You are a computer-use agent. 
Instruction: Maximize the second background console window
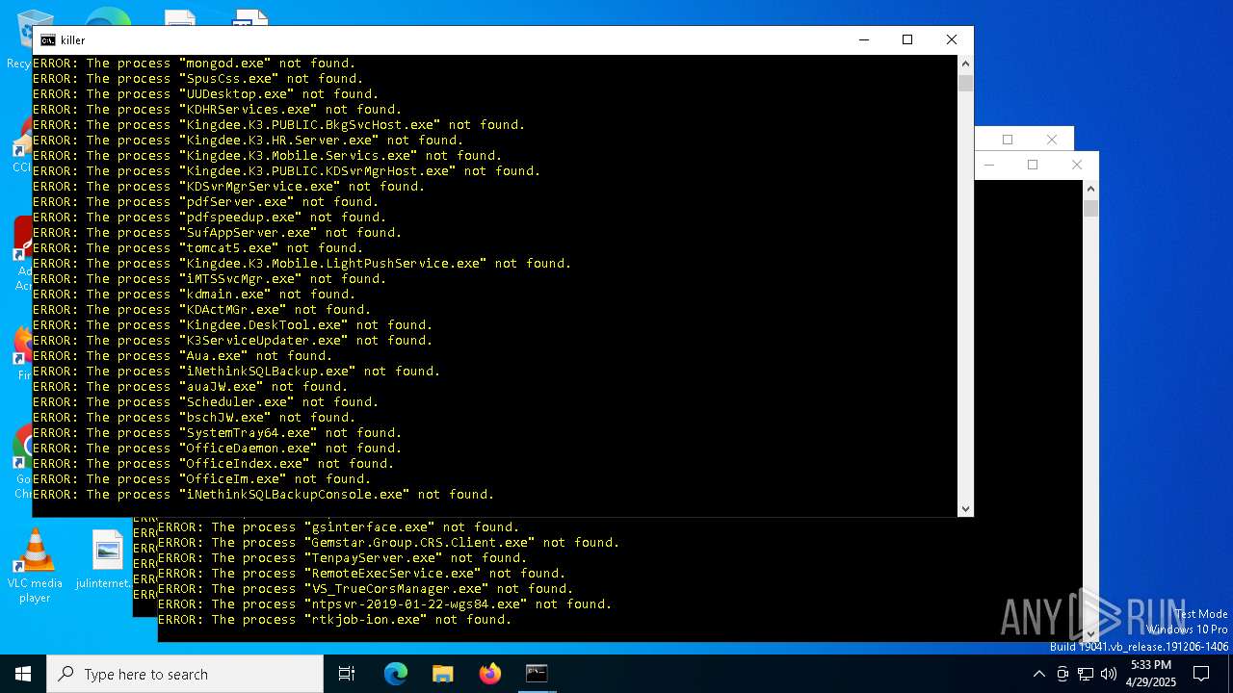(x=1008, y=140)
